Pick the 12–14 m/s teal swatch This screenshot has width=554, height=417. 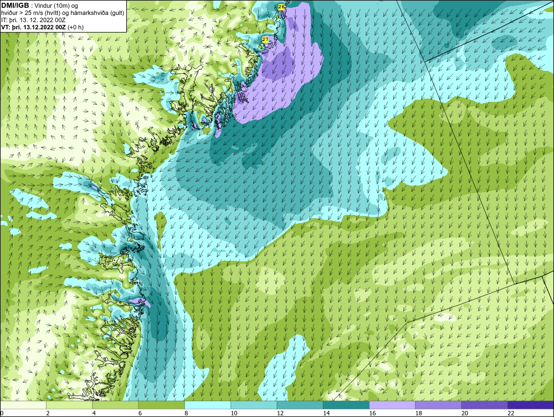point(300,405)
